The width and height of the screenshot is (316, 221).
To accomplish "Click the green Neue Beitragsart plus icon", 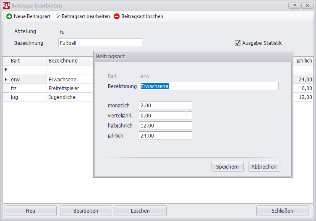I will (9, 16).
